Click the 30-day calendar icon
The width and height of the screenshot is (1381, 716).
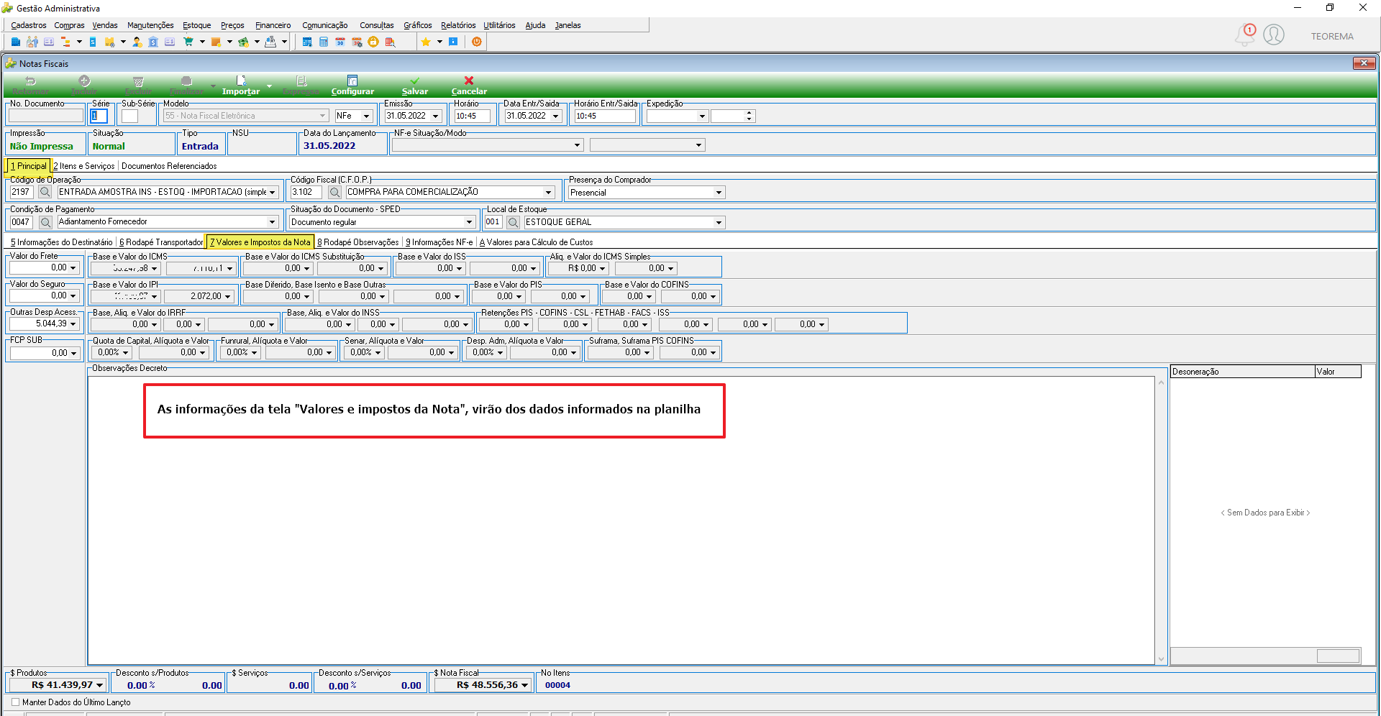coord(340,42)
